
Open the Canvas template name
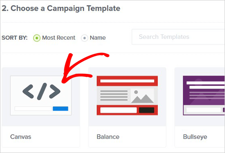coord(21,137)
